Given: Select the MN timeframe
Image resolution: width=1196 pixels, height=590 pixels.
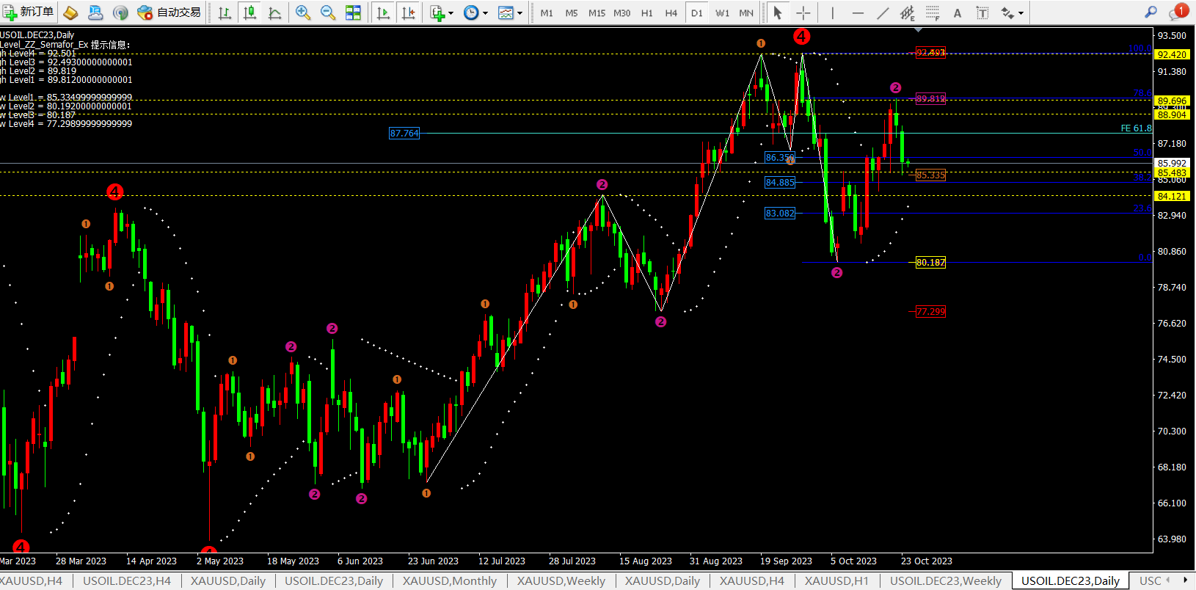Looking at the screenshot, I should click(746, 12).
